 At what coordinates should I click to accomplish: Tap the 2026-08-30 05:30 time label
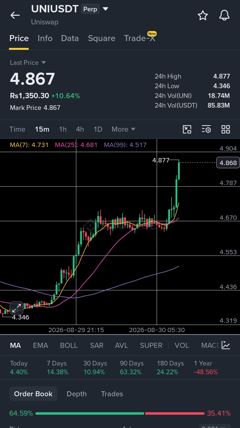[x=157, y=330]
